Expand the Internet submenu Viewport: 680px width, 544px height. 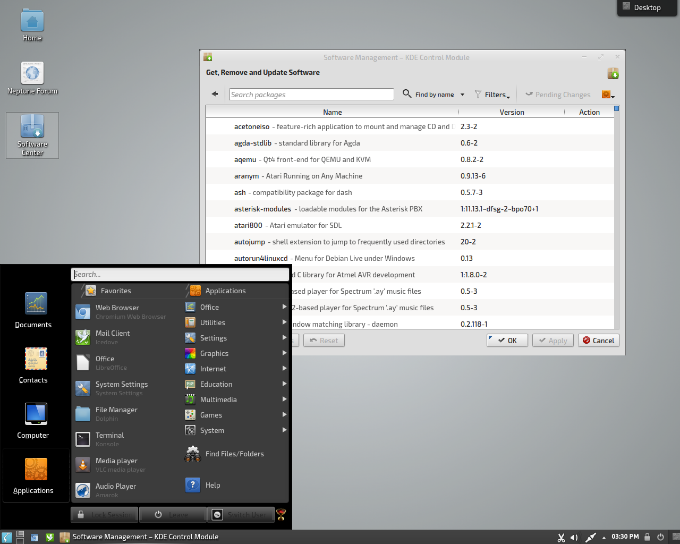coord(235,369)
